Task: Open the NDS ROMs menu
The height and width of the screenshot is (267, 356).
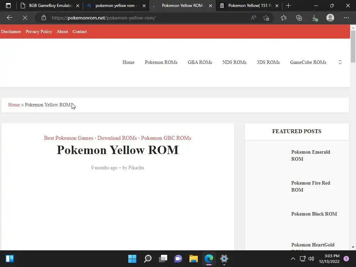Action: [234, 62]
